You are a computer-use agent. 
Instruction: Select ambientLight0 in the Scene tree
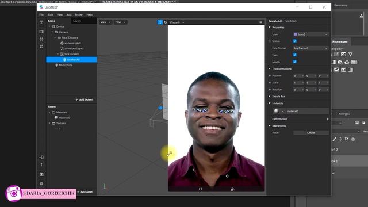pos(72,43)
